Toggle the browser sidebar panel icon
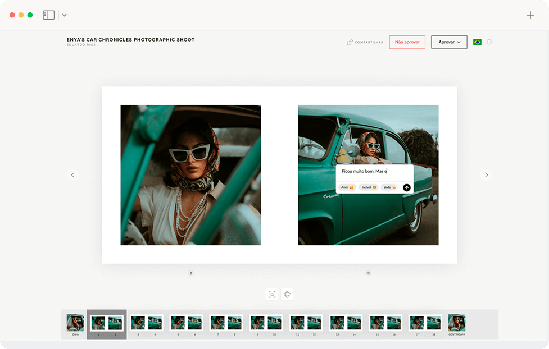This screenshot has width=549, height=349. pos(49,15)
